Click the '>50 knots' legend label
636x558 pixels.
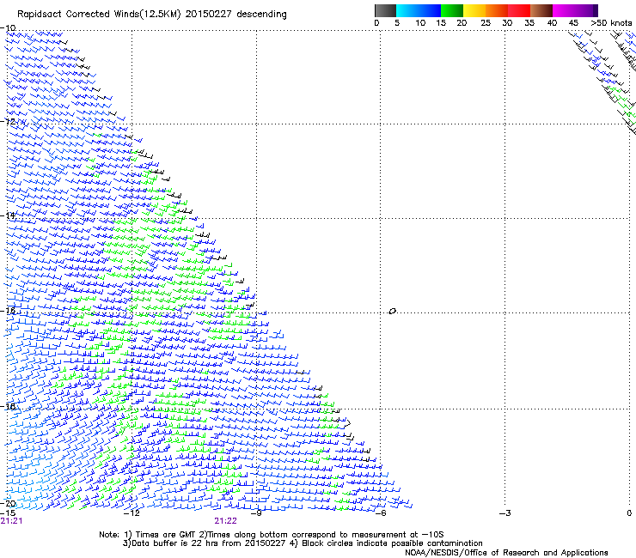(611, 23)
